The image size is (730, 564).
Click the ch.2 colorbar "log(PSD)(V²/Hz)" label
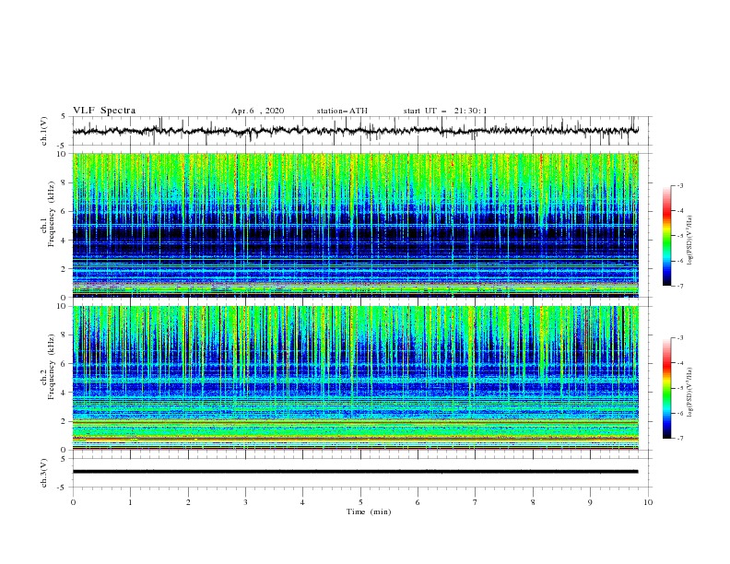click(x=689, y=393)
